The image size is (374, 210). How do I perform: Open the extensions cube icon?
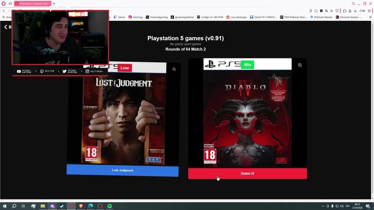(x=344, y=11)
